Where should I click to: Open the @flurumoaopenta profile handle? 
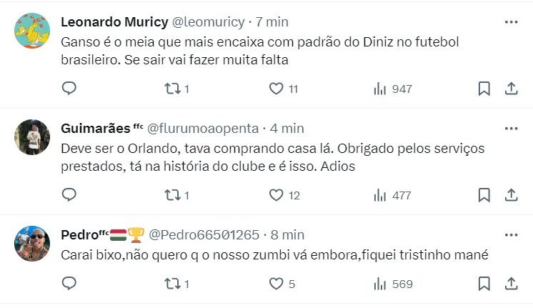pyautogui.click(x=203, y=129)
